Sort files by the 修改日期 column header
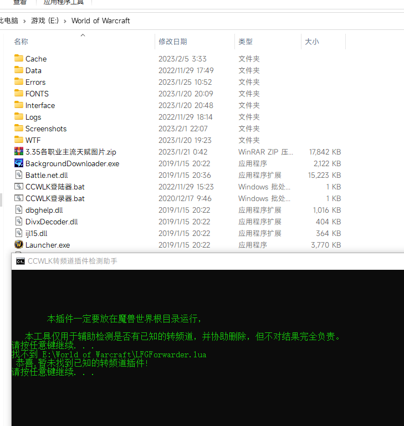Image resolution: width=404 pixels, height=426 pixels. 173,42
